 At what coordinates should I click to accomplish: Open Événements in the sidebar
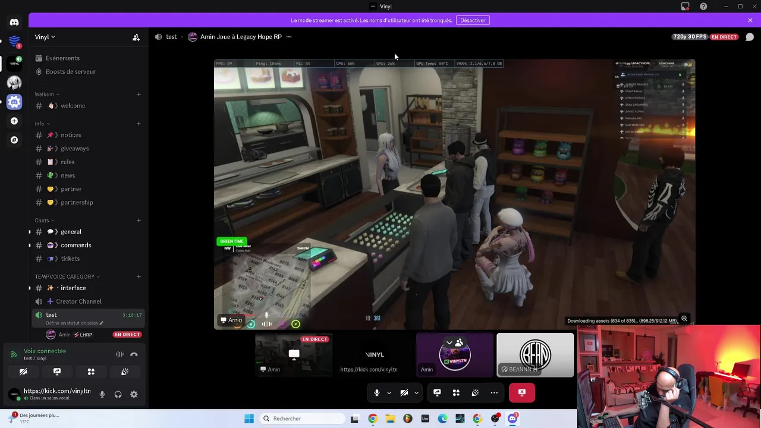[x=88, y=58]
